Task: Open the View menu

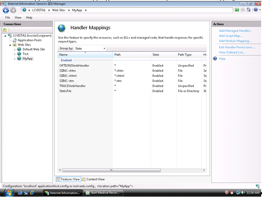Action: click(18, 17)
